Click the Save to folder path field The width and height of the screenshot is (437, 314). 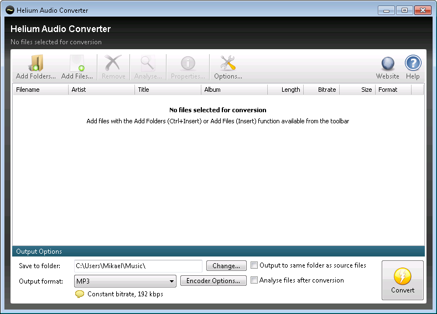(138, 266)
